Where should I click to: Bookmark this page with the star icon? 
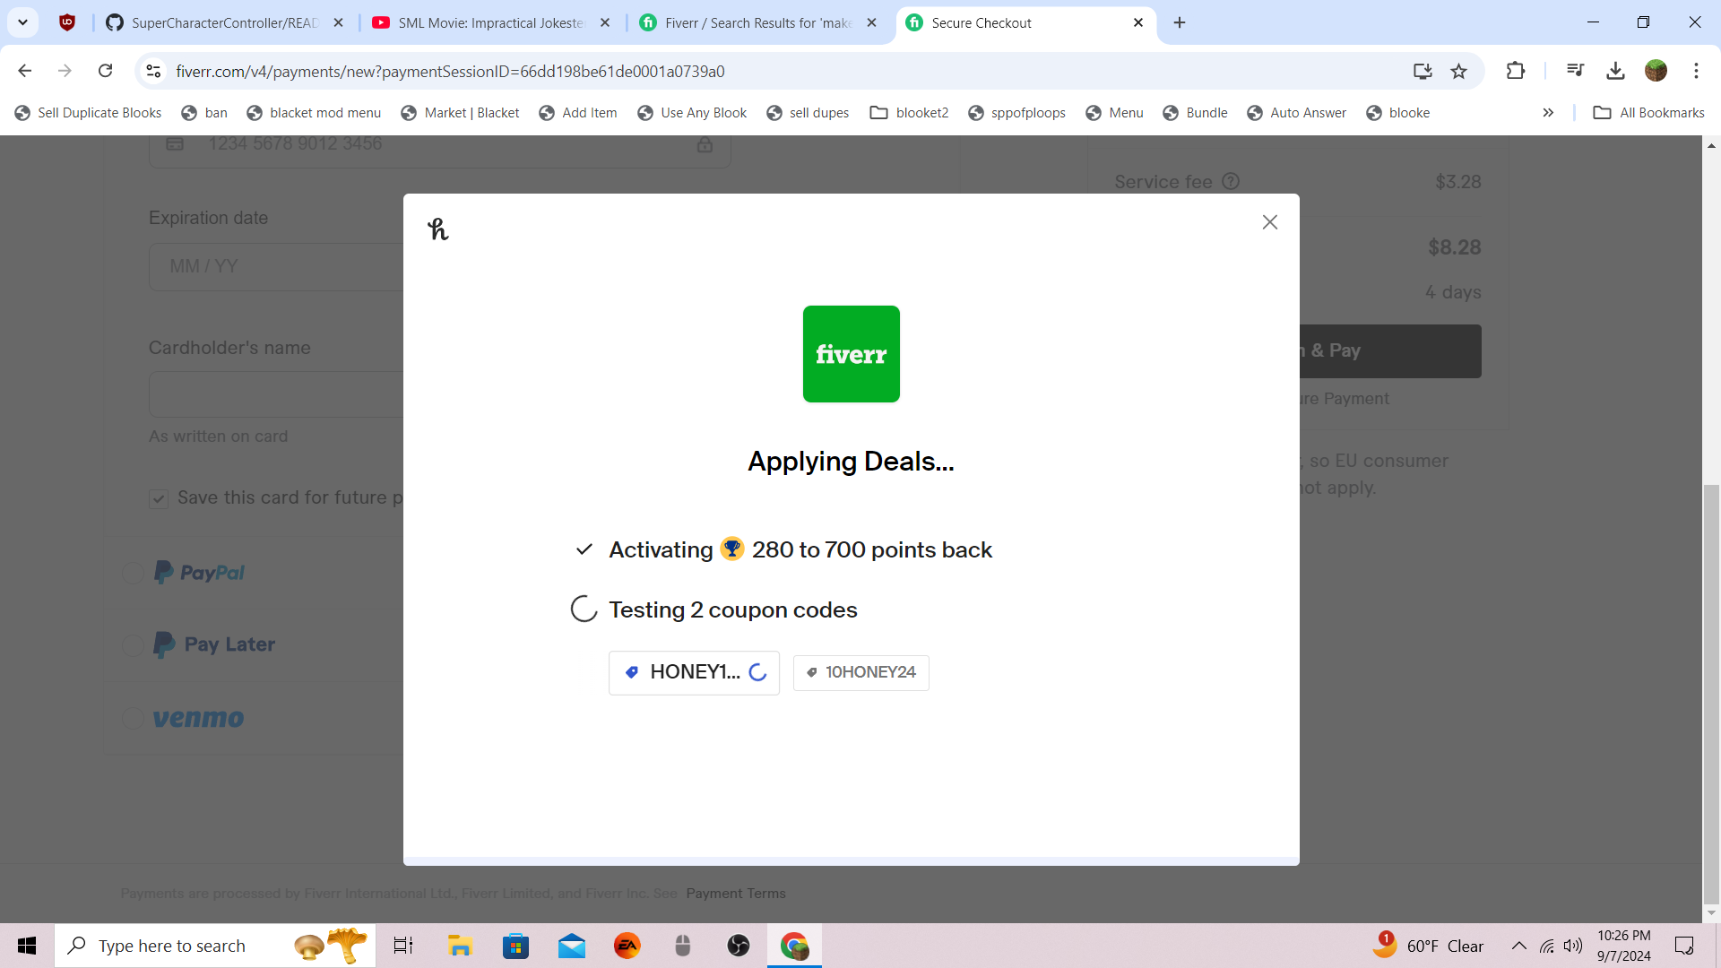pos(1459,71)
